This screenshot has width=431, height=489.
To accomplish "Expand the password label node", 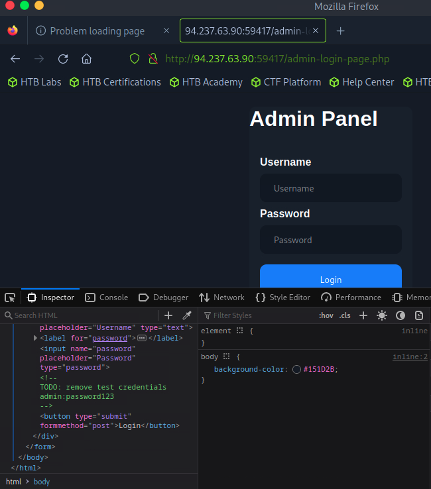I will 35,338.
